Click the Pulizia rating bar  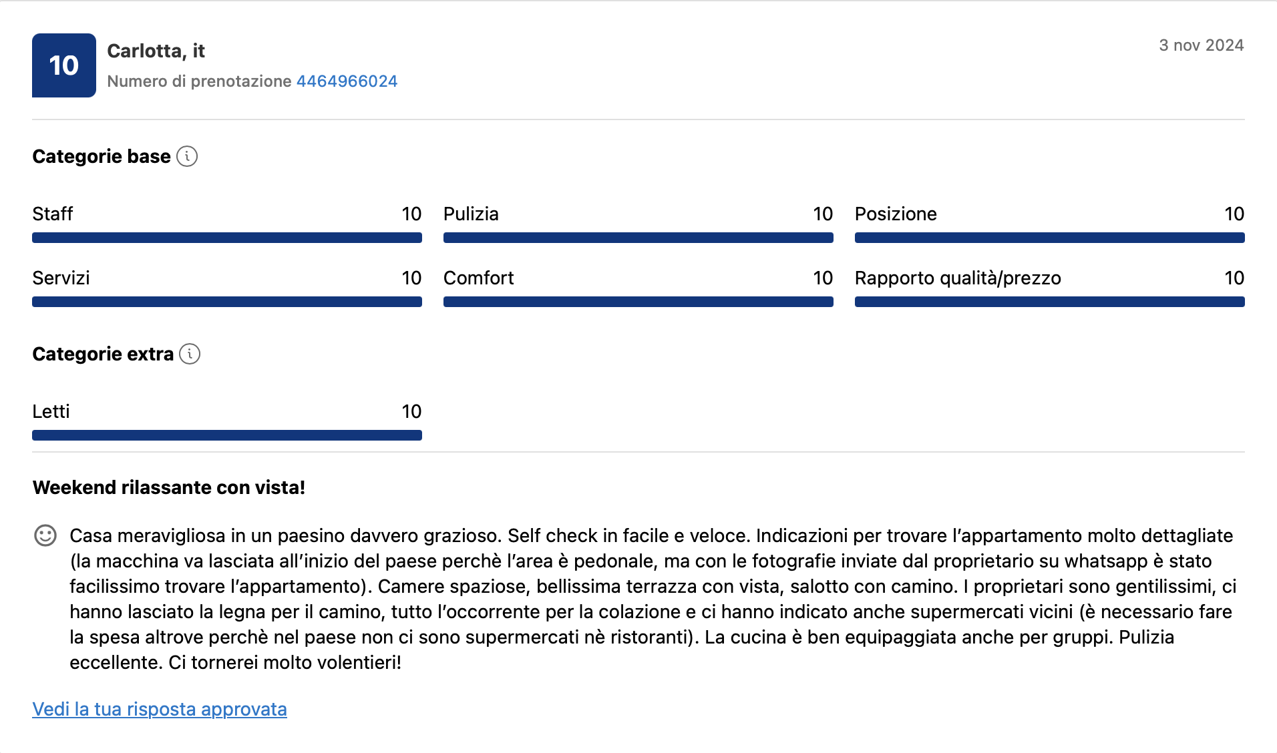[x=638, y=237]
